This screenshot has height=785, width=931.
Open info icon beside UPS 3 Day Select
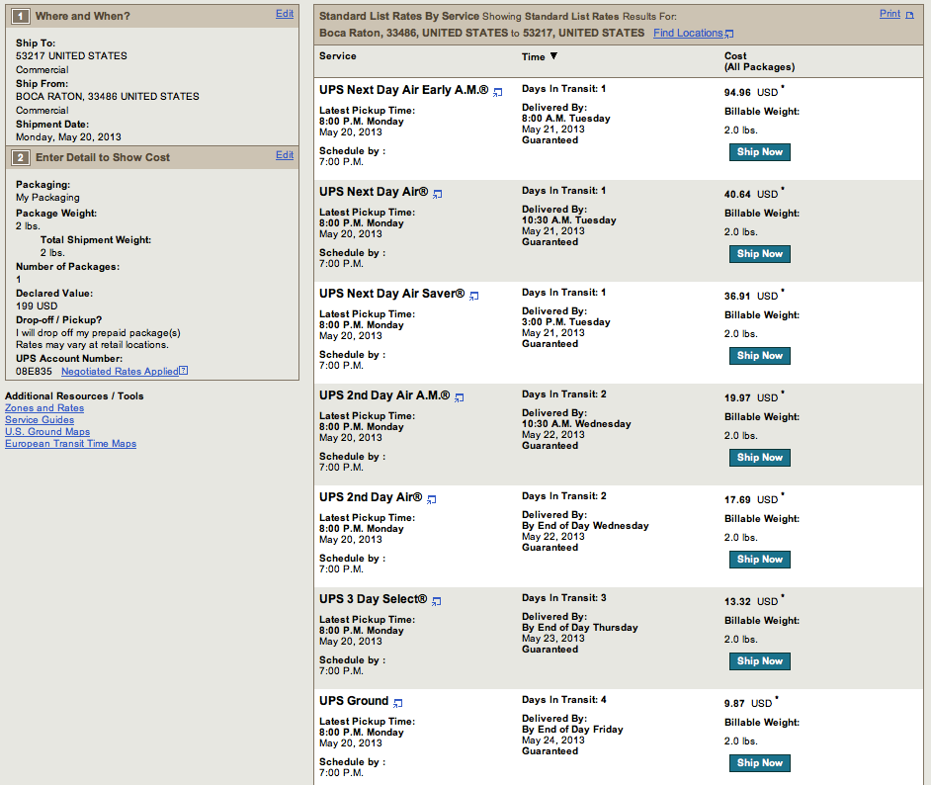pos(436,601)
